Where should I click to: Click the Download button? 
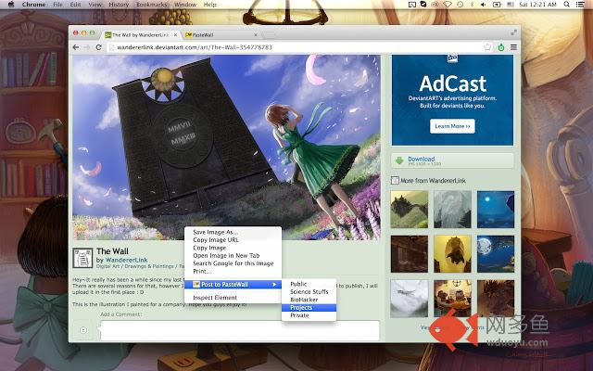pos(453,160)
